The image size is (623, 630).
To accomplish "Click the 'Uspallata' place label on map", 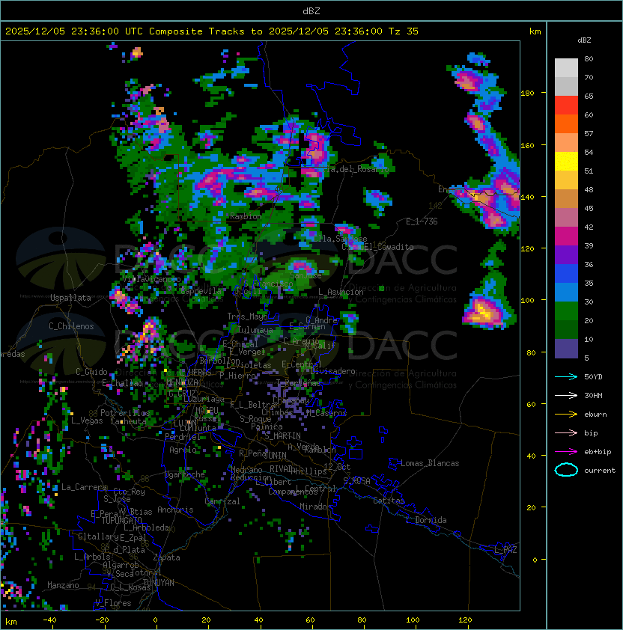I will 70,298.
